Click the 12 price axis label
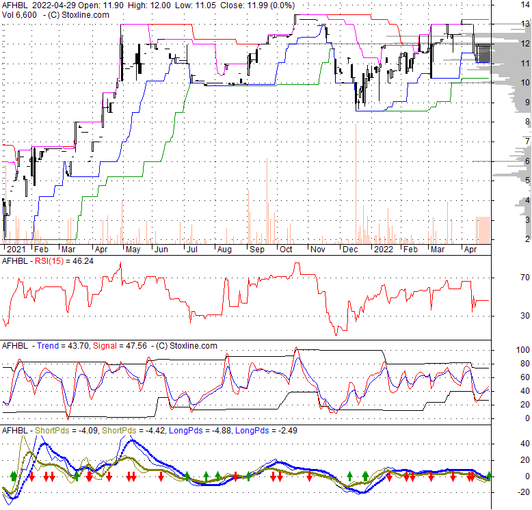532x510 pixels. pos(525,43)
